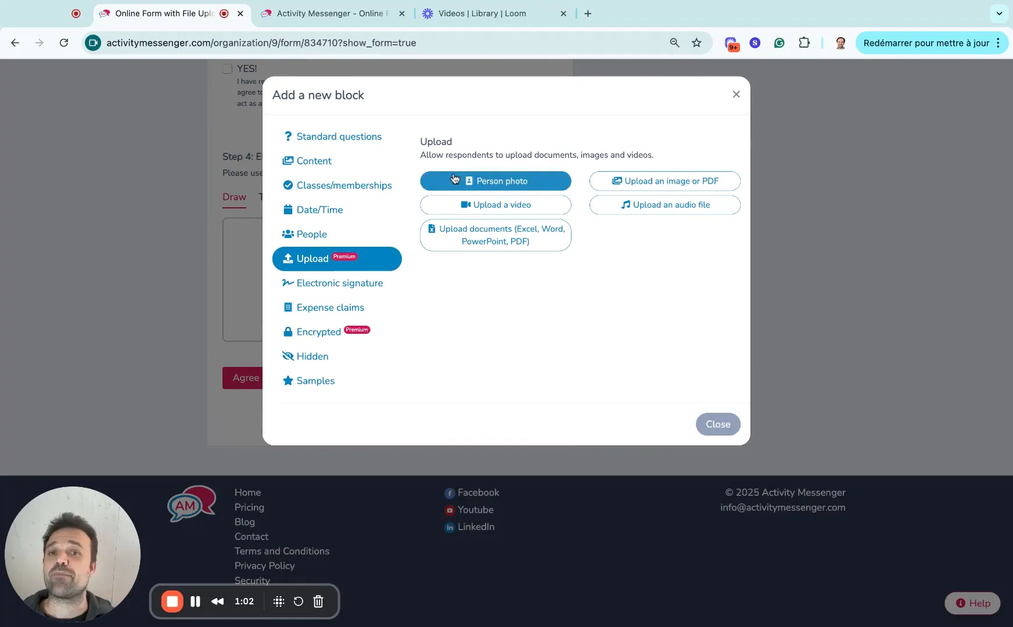Restart the recording with the Loom restart icon
1013x627 pixels.
pos(298,601)
